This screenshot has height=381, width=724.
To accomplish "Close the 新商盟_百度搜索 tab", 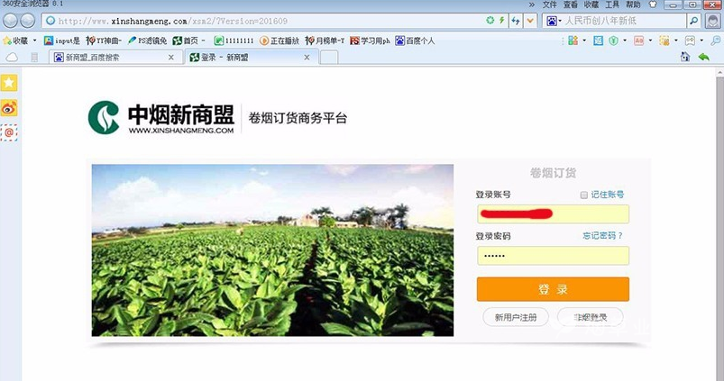I will pyautogui.click(x=170, y=58).
